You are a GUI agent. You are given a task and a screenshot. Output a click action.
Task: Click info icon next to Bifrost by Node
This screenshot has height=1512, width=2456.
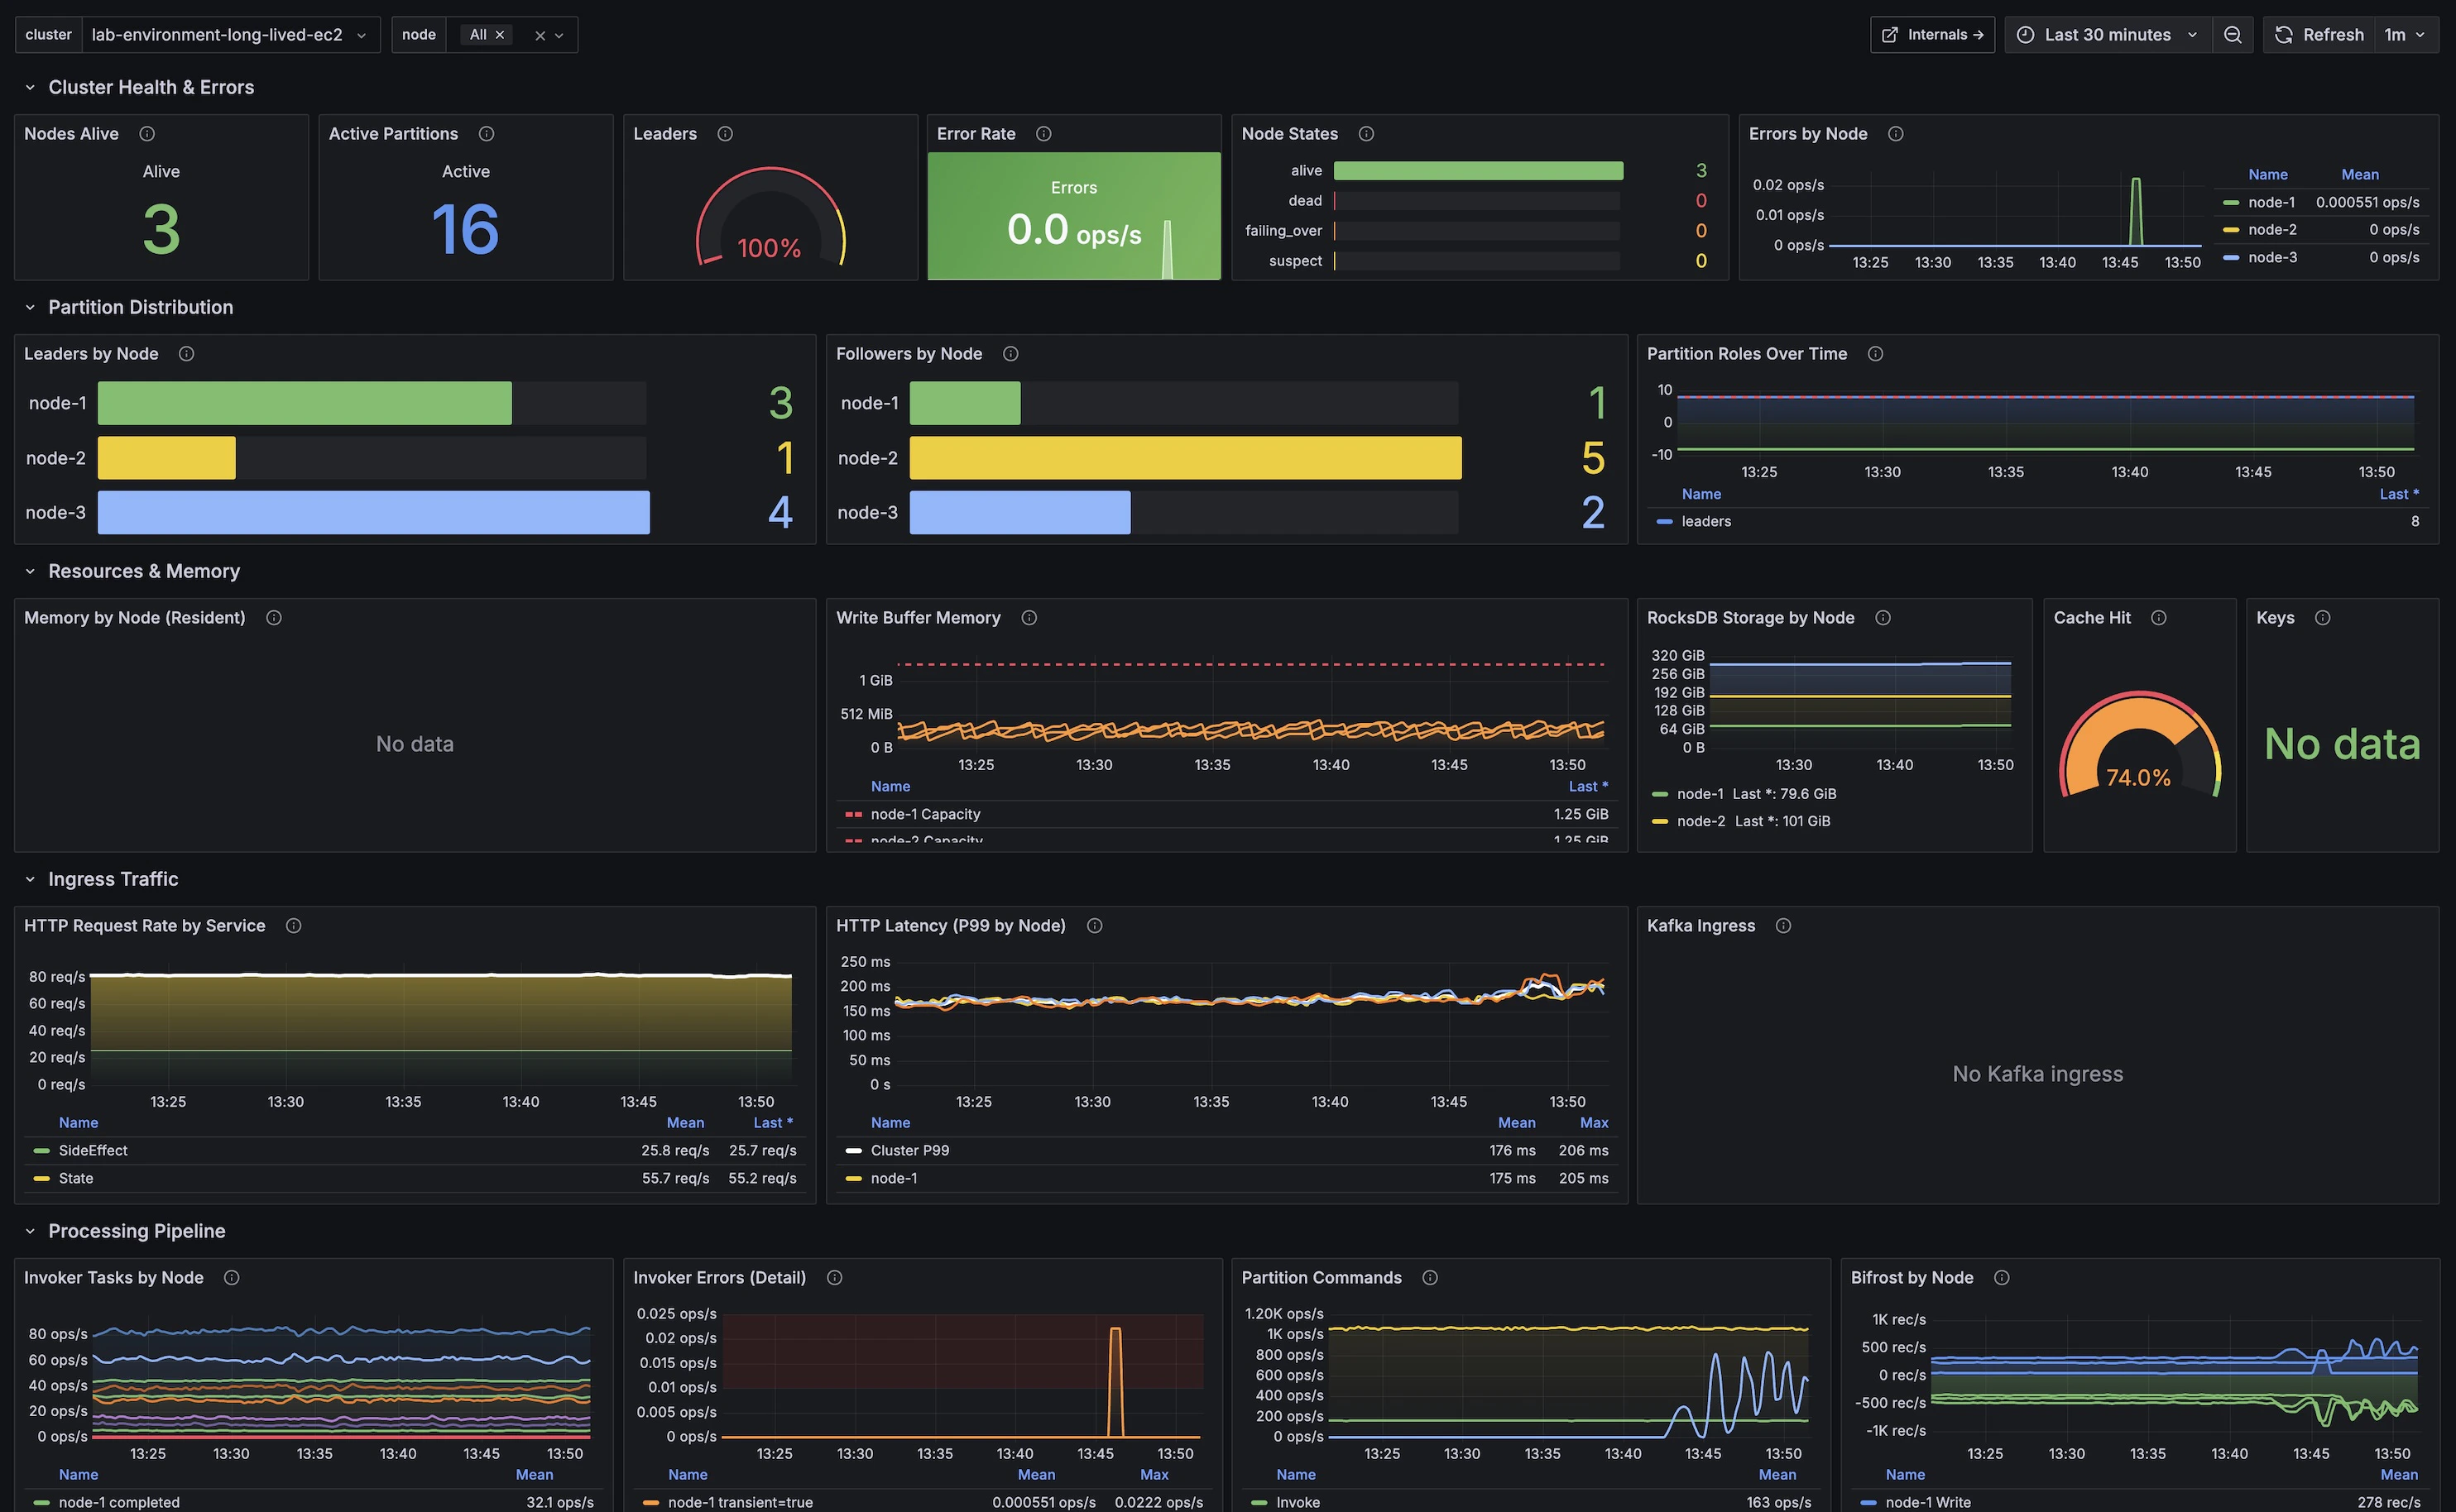click(2001, 1278)
